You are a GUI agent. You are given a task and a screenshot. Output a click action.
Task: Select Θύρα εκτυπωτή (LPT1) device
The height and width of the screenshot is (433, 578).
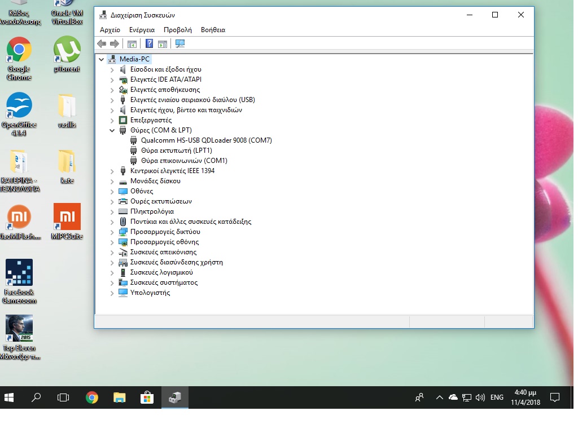click(176, 151)
